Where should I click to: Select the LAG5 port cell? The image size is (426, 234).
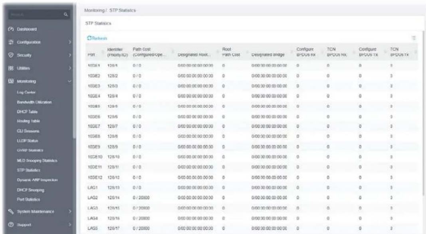pos(92,228)
